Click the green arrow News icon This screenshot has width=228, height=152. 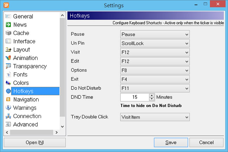coord(8,24)
